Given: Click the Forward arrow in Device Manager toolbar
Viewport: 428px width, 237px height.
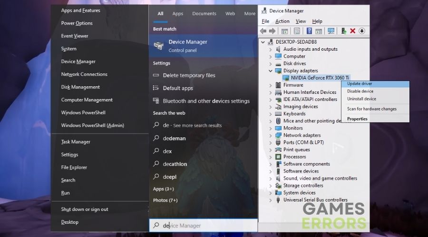Looking at the screenshot, I should [272, 31].
